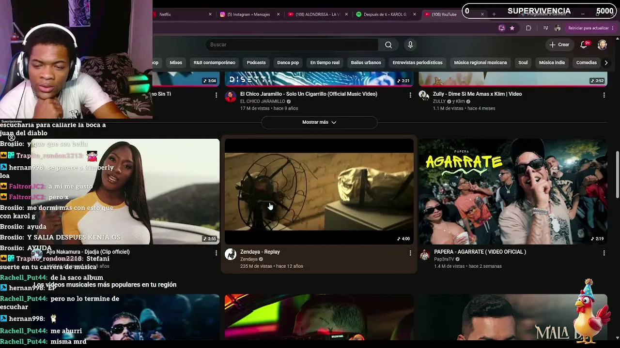This screenshot has height=348, width=620.
Task: Play the Zendaya Replay thumbnail
Action: pyautogui.click(x=319, y=191)
